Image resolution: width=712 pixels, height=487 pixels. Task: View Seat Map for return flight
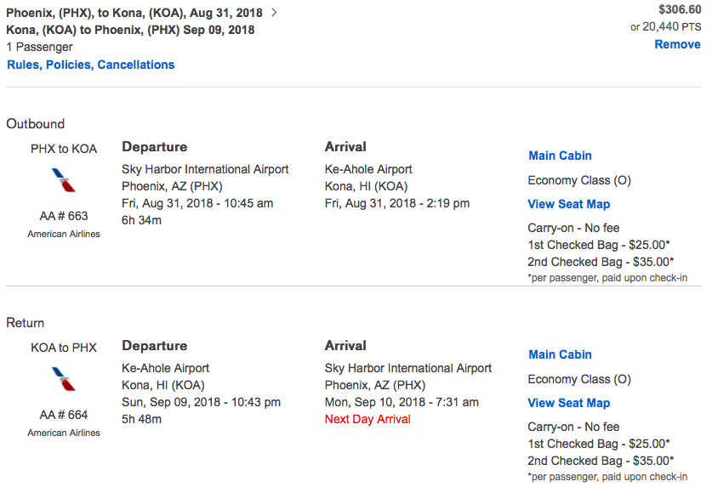tap(568, 403)
